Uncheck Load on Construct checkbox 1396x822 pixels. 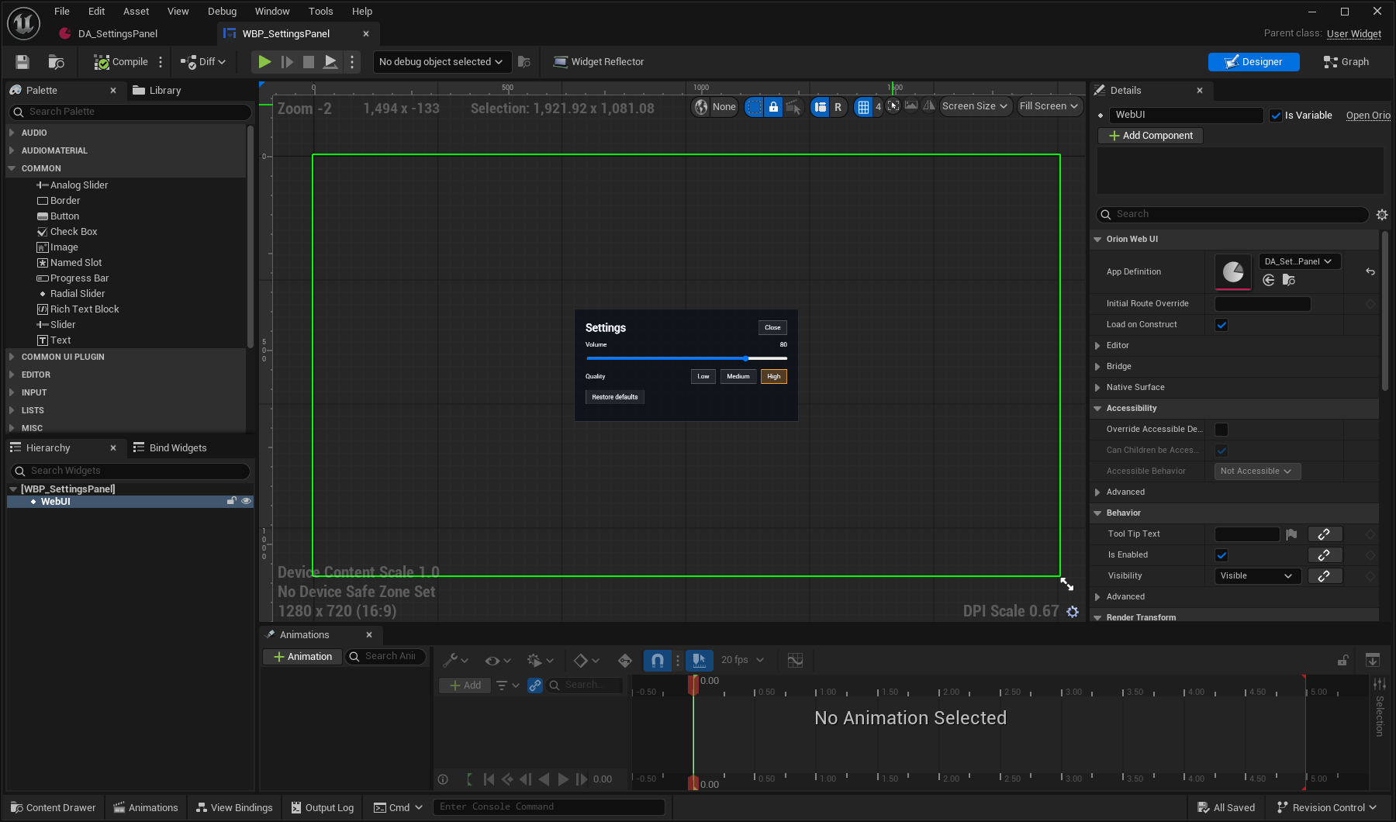[x=1221, y=325]
